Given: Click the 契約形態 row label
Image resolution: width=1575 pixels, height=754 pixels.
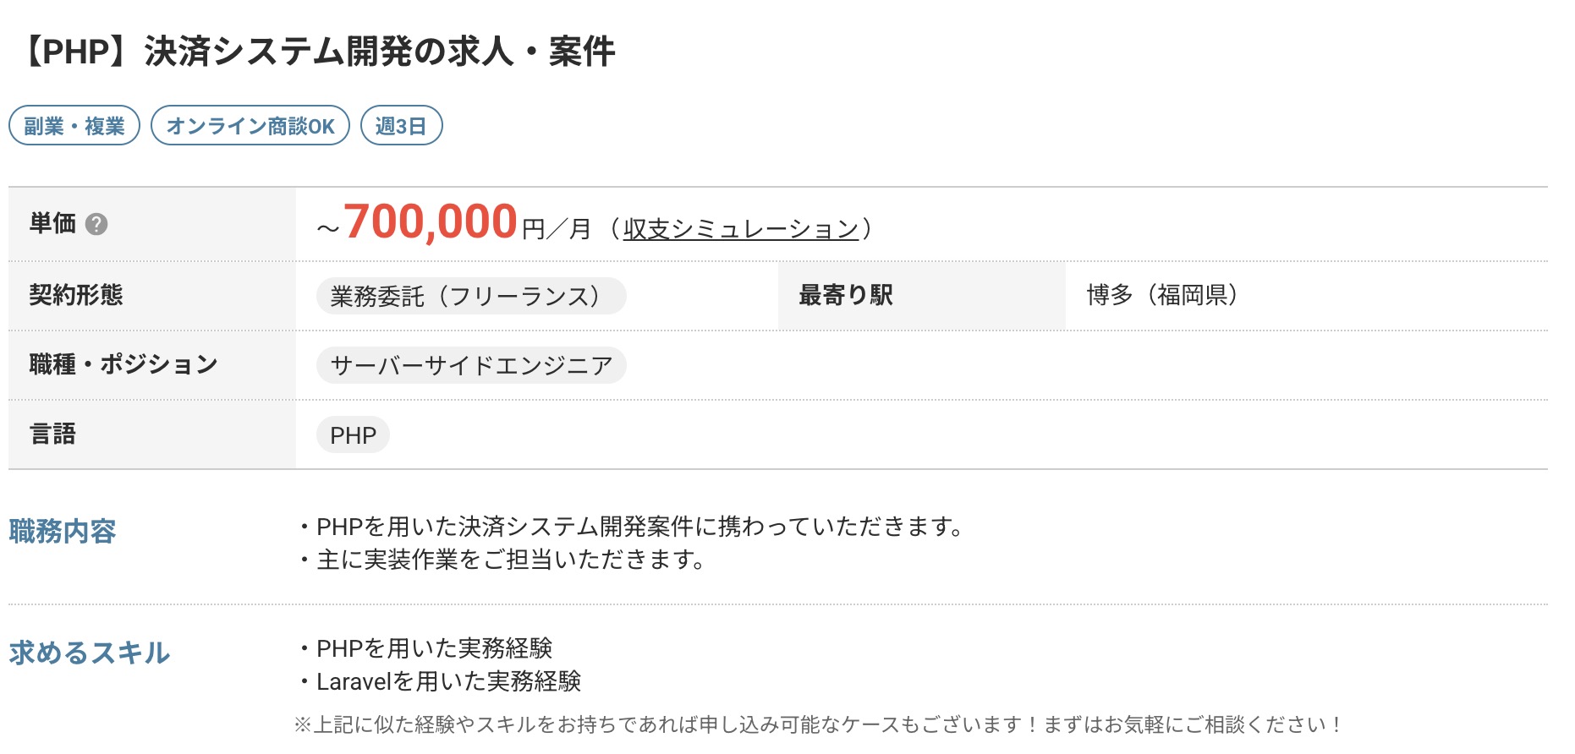Looking at the screenshot, I should click(x=76, y=295).
